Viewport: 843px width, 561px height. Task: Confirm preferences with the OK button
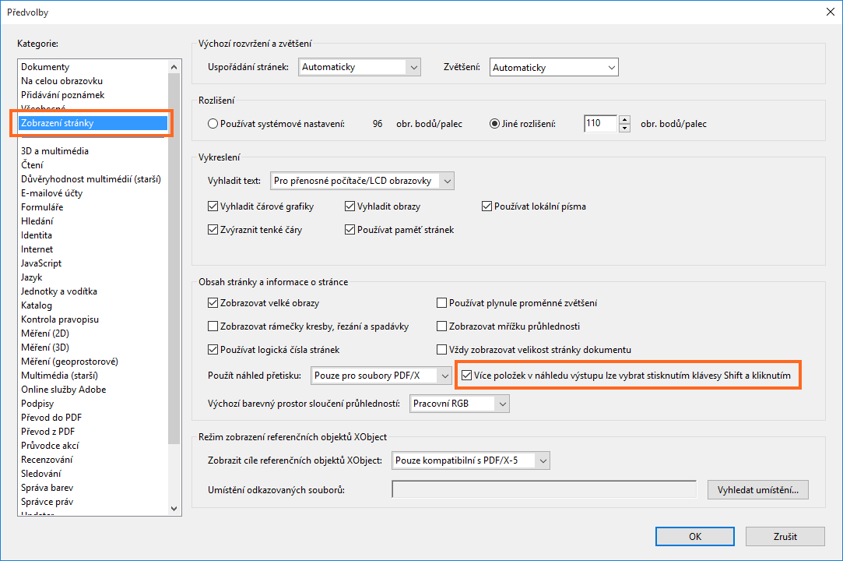695,536
